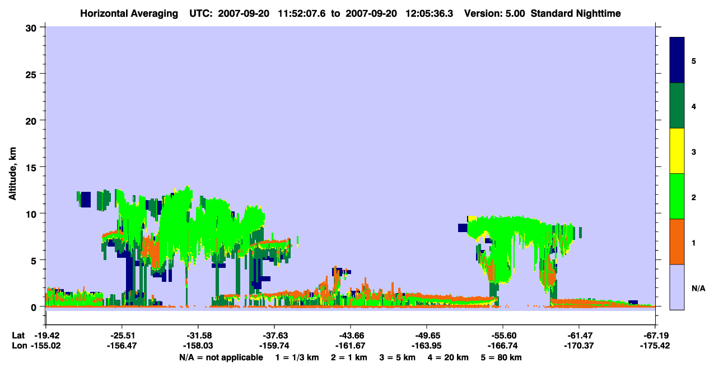728x373 pixels.
Task: Click the y-axis tick label 20
Action: pyautogui.click(x=32, y=120)
